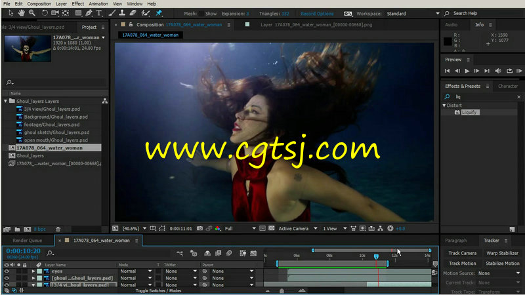Click the Warp Stabilizer button
The height and width of the screenshot is (295, 525).
click(502, 253)
